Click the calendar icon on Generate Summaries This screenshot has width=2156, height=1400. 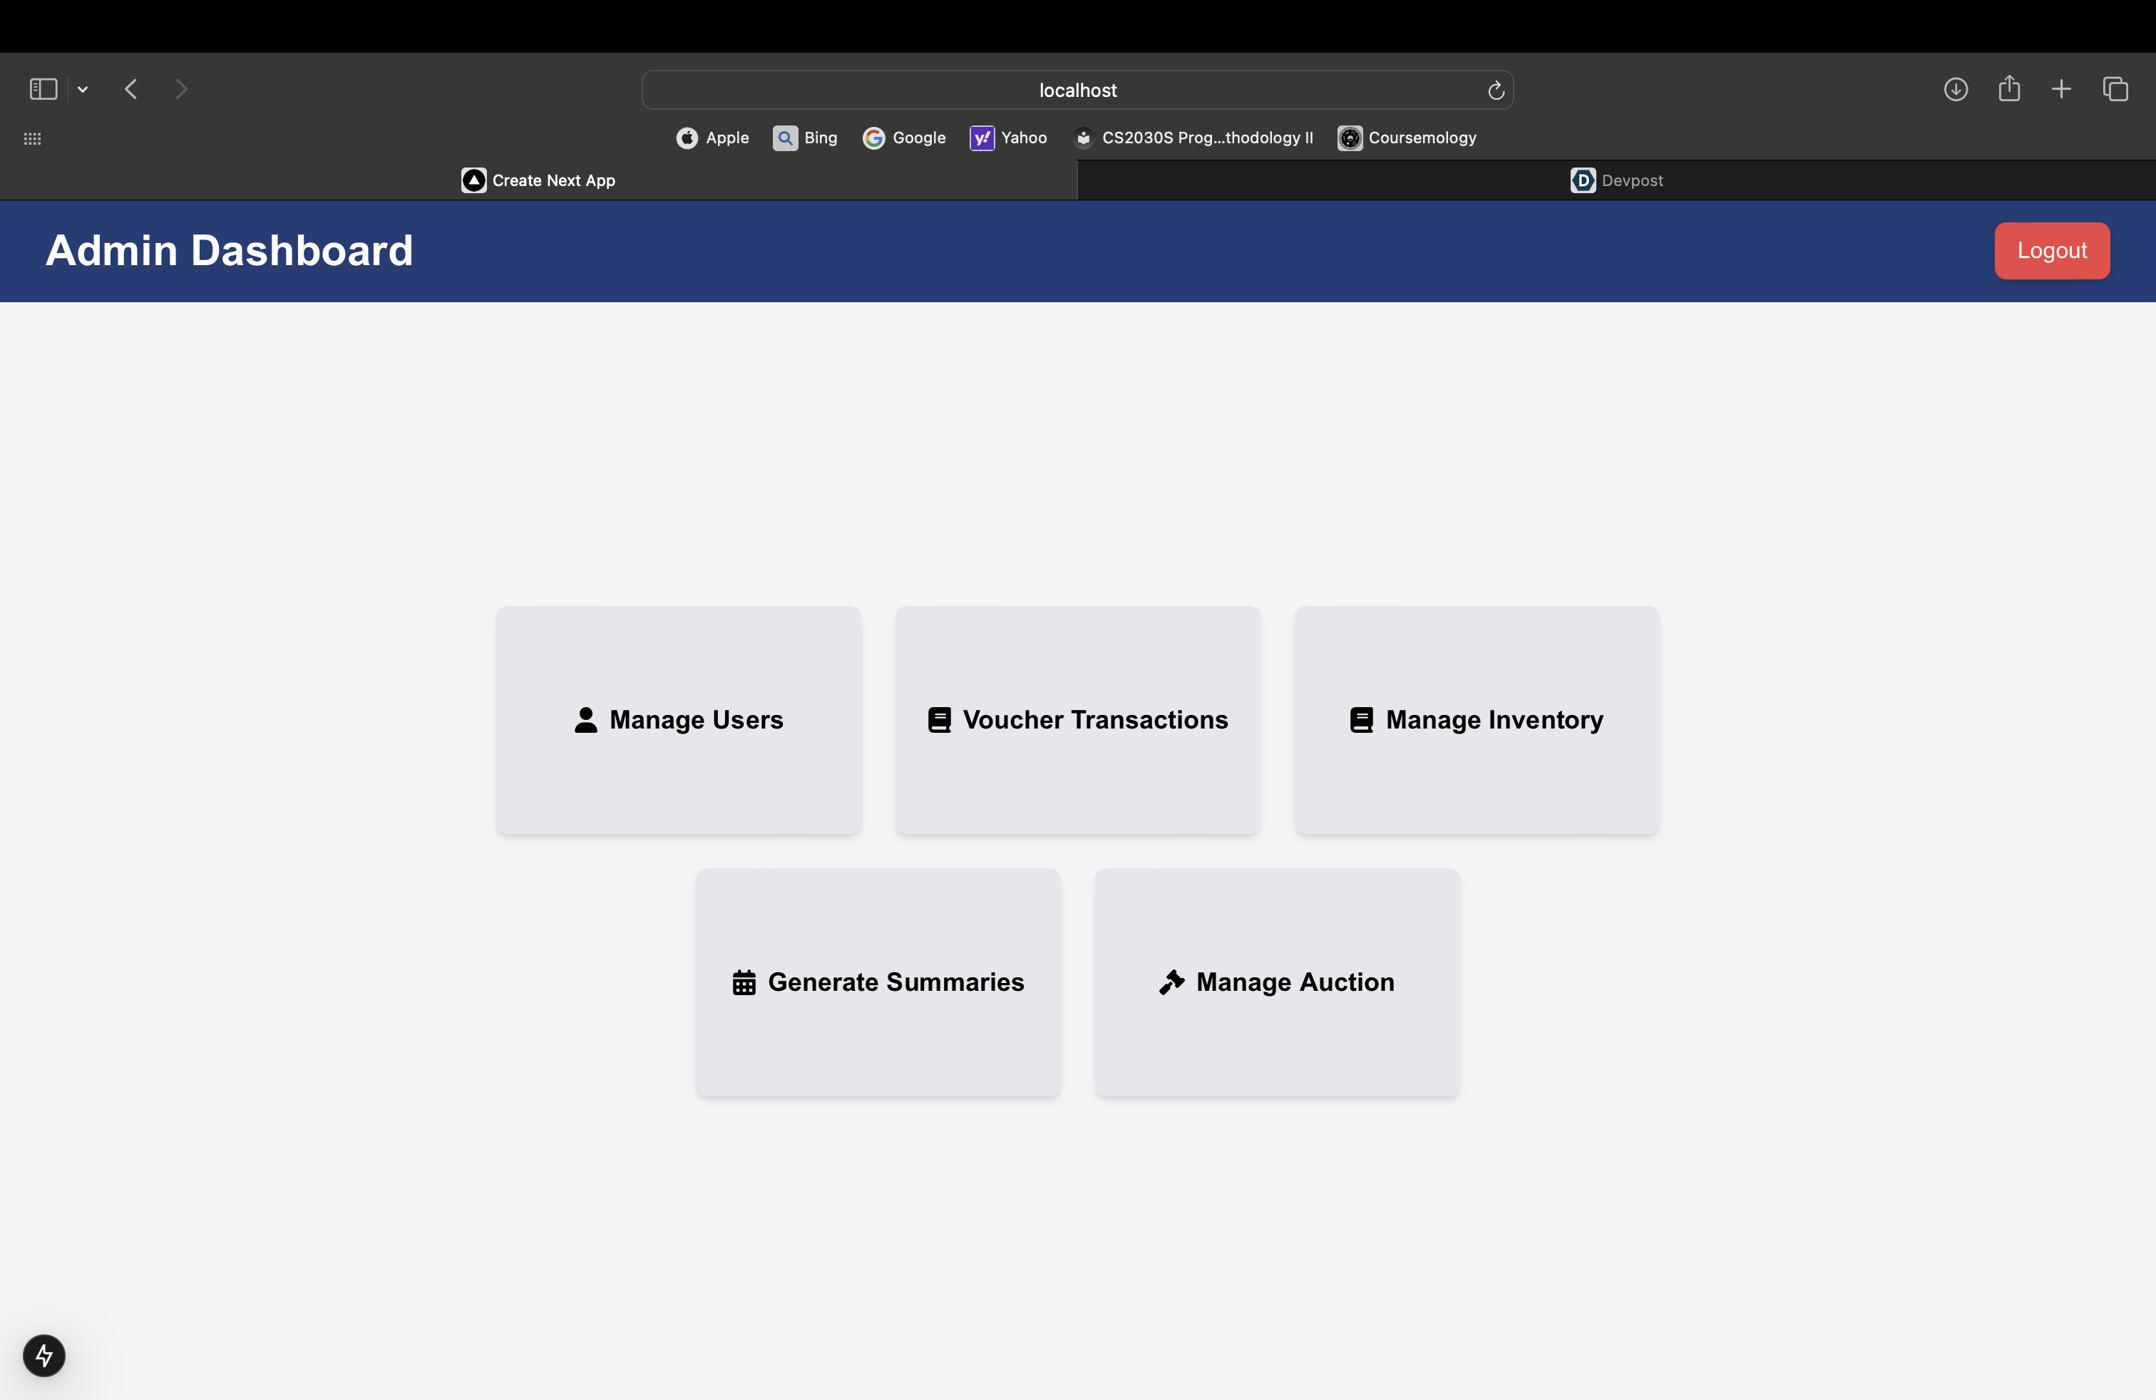(744, 982)
